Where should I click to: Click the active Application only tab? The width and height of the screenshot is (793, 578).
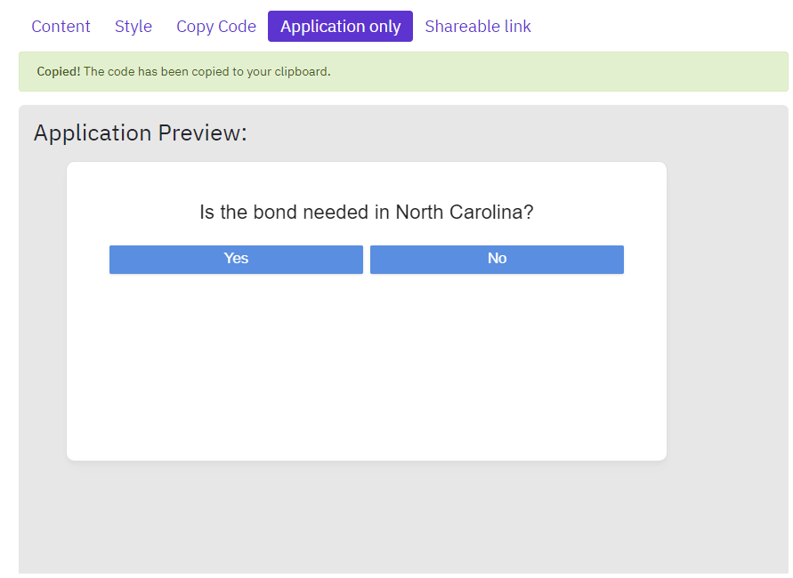point(340,27)
